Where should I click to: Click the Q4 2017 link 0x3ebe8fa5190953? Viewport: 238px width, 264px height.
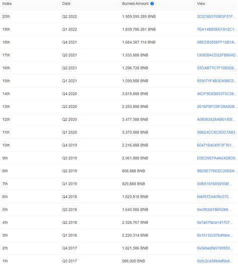215,248
